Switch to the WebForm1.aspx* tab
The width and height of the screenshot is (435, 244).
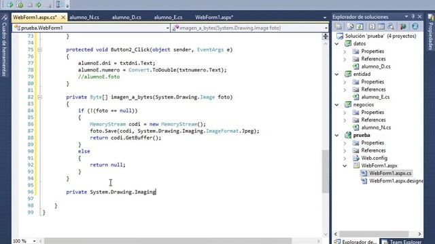tap(214, 17)
